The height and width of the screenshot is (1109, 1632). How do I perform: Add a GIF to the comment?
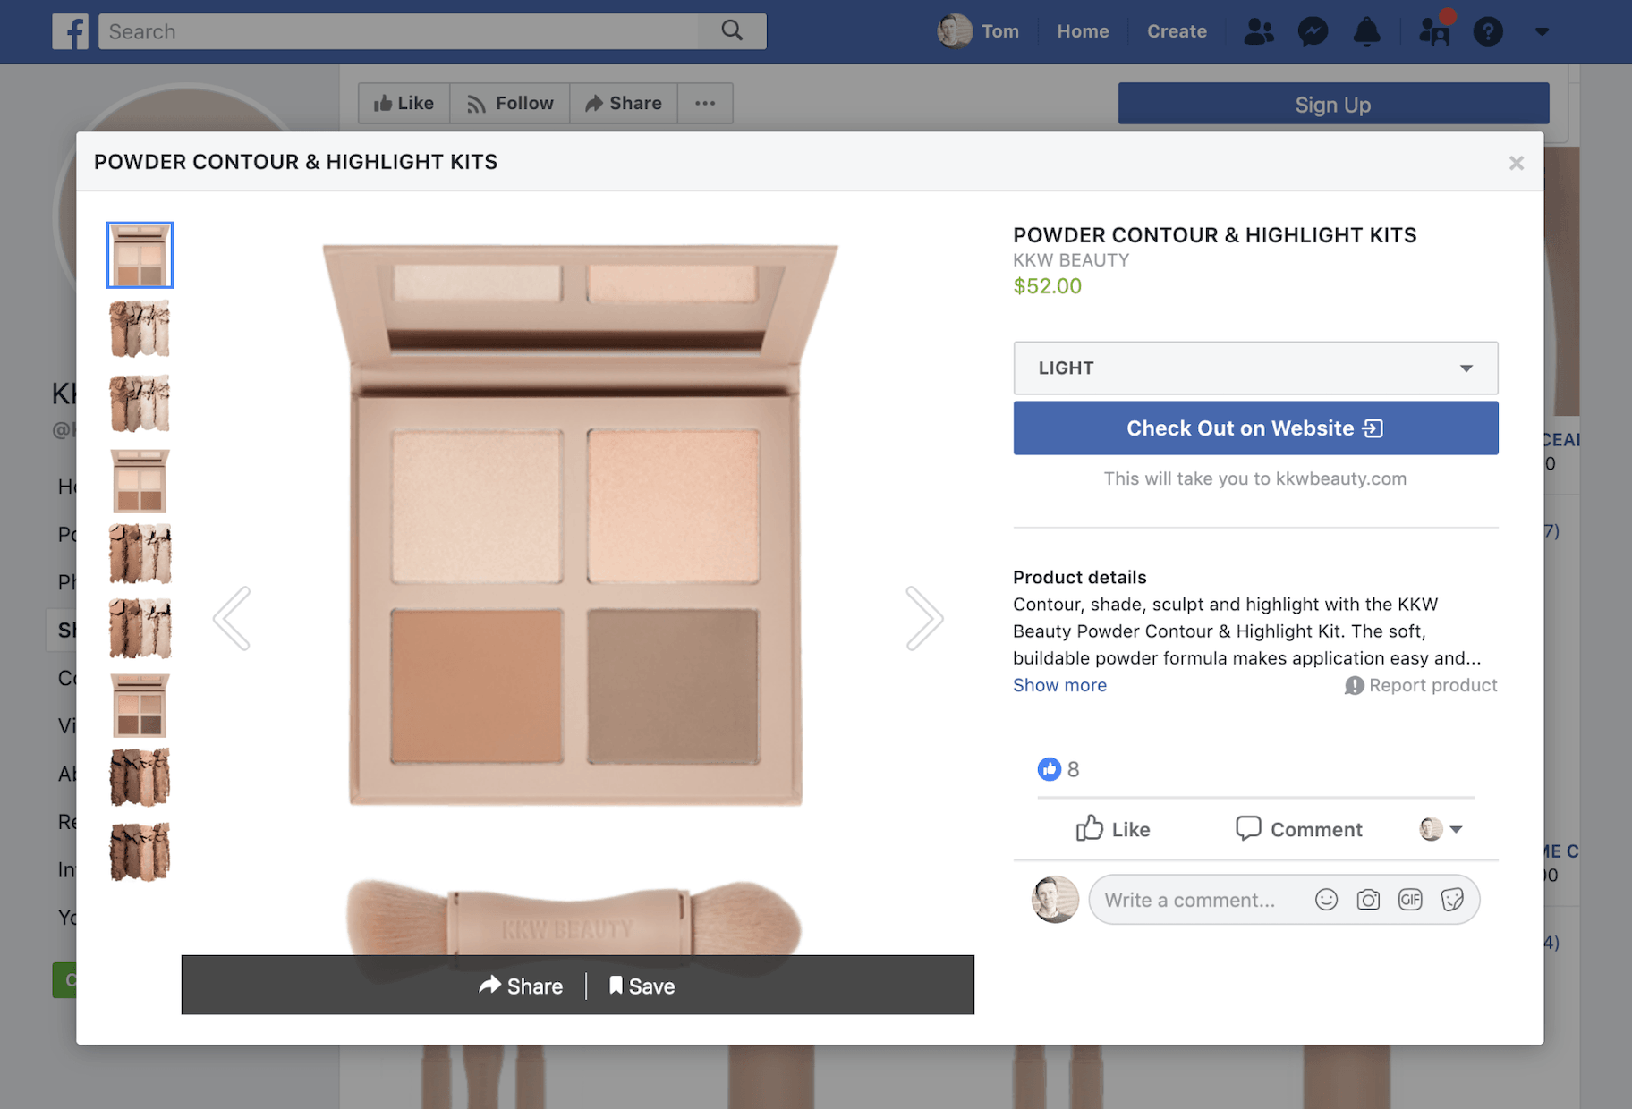[1409, 900]
